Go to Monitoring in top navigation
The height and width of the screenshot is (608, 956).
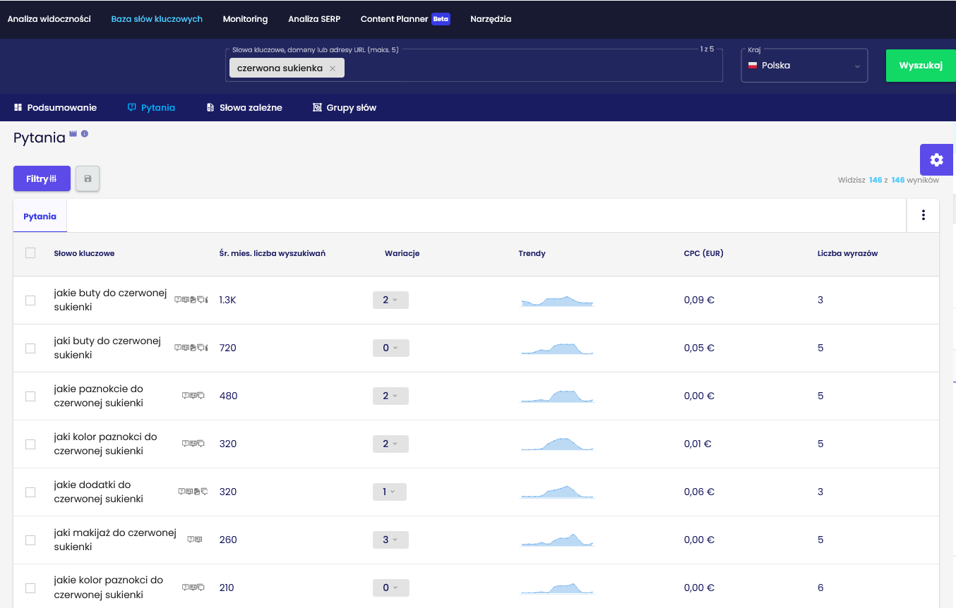pyautogui.click(x=245, y=19)
